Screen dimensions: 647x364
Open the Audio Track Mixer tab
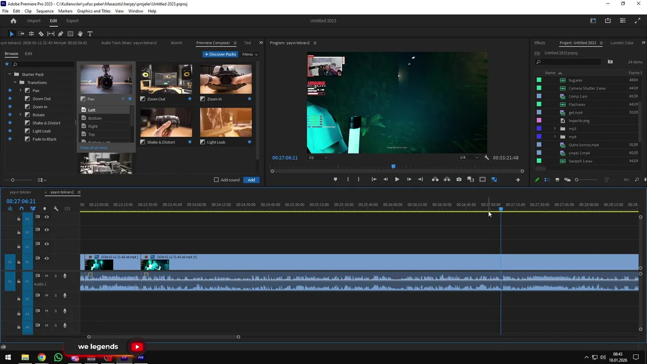129,43
